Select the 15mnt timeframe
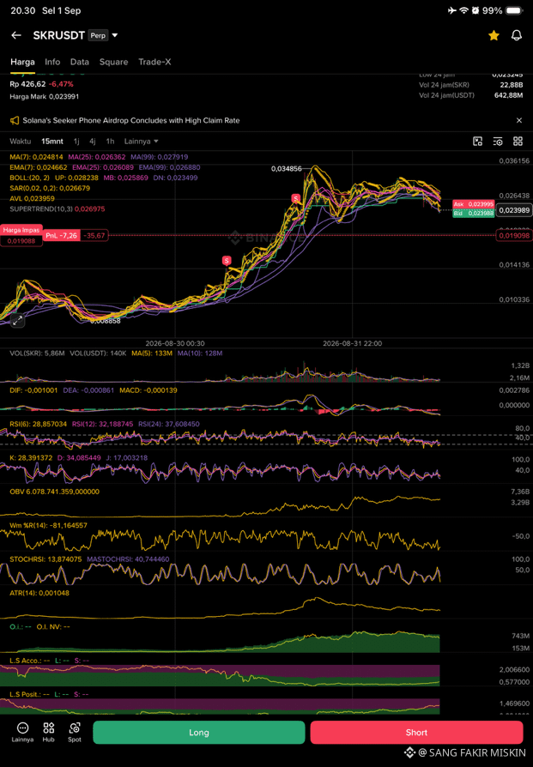Screen dimensions: 533x767 pos(51,142)
